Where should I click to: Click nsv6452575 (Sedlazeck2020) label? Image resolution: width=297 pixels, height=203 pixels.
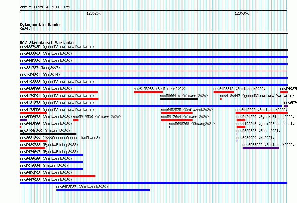(187, 110)
